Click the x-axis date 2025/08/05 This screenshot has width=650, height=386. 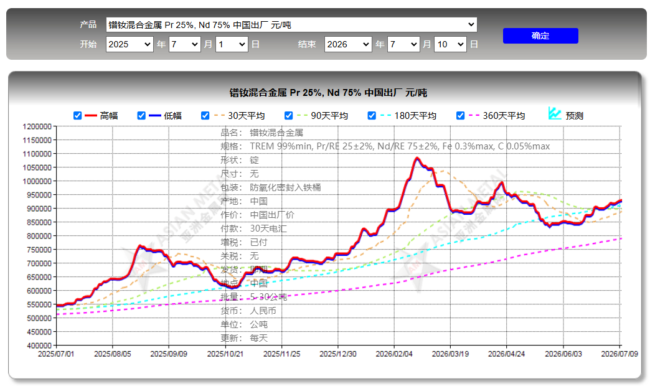click(112, 354)
